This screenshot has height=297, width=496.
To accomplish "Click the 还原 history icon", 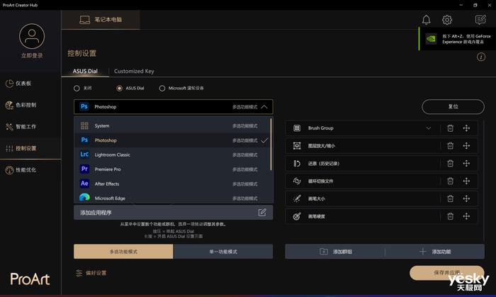I will coord(297,164).
